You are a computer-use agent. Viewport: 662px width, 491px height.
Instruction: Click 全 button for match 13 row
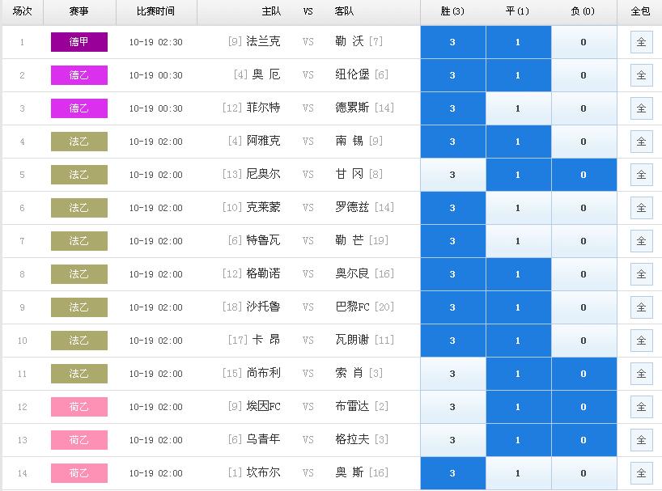[x=641, y=440]
